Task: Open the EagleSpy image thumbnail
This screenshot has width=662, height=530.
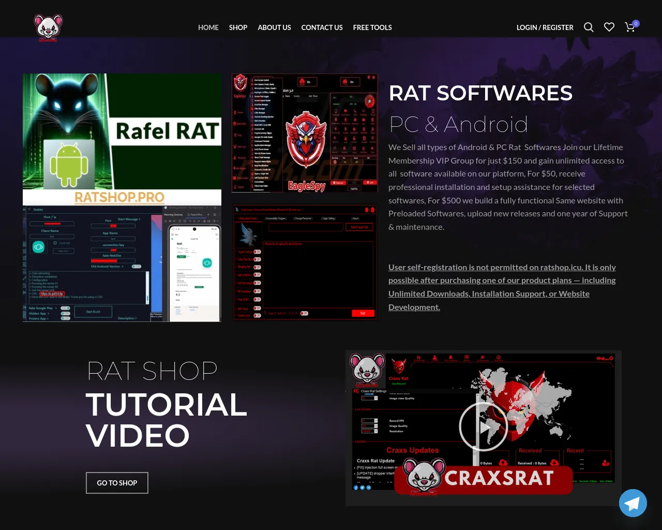Action: pyautogui.click(x=305, y=133)
